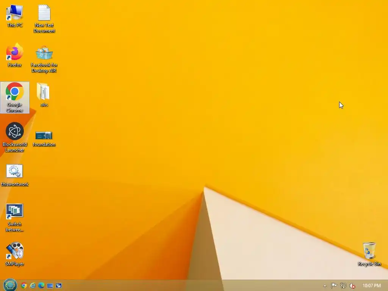Click the switch windows taskbar icon
This screenshot has height=291, width=388.
pos(59,286)
